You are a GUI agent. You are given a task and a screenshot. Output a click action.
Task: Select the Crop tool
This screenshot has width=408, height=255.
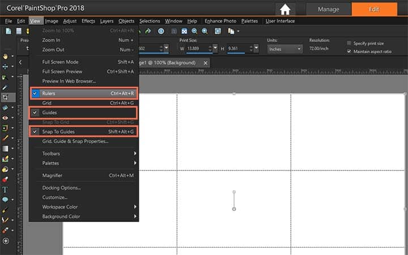[x=5, y=97]
